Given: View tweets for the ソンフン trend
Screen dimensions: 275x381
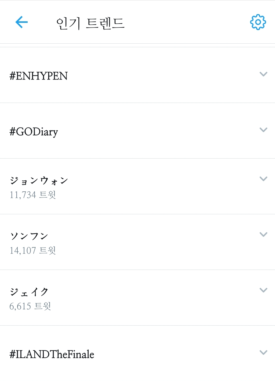Looking at the screenshot, I should [29, 235].
